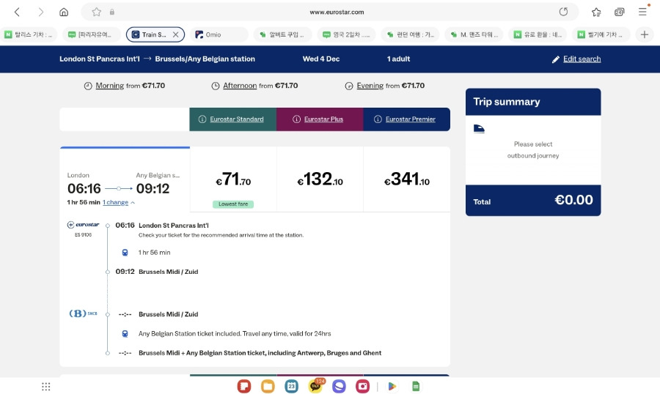The width and height of the screenshot is (660, 394).
Task: Switch to the M. 맨즈 타워 tab
Action: 474,34
